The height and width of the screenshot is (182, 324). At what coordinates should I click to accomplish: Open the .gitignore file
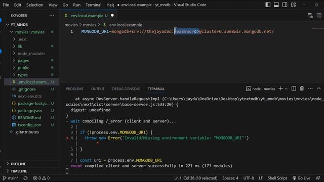click(x=27, y=89)
